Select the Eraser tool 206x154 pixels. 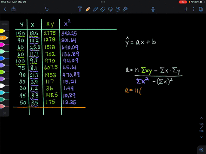[103, 9]
